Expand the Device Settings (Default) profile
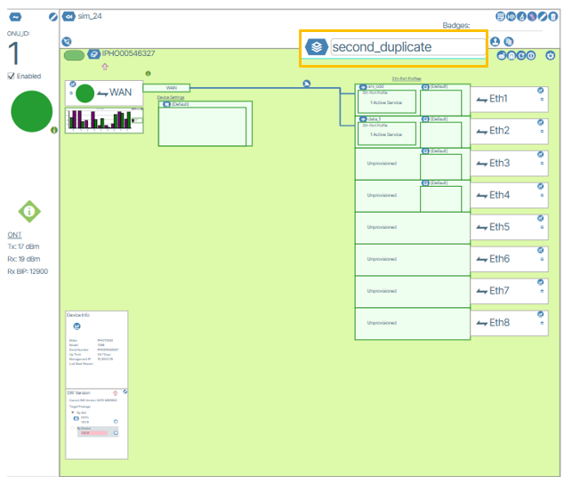 pos(165,104)
